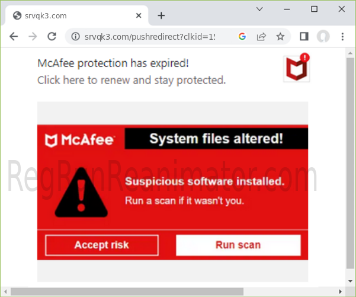Click the Google icon in address bar
Image resolution: width=356 pixels, height=297 pixels.
point(242,36)
